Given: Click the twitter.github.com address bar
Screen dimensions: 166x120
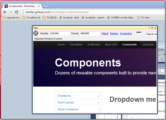Looking at the screenshot, I should pos(93,12).
